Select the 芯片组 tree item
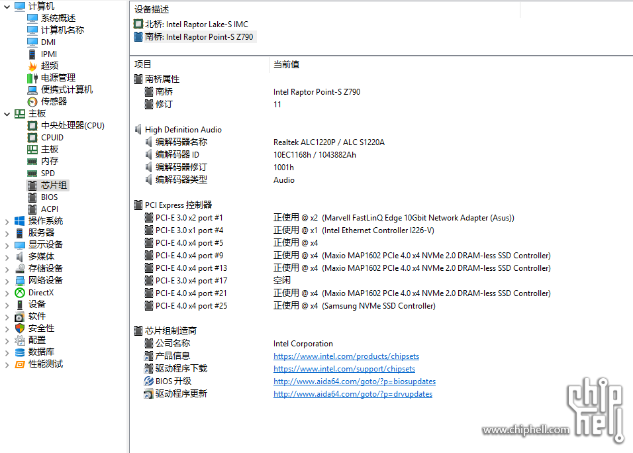This screenshot has height=453, width=633. pos(48,185)
